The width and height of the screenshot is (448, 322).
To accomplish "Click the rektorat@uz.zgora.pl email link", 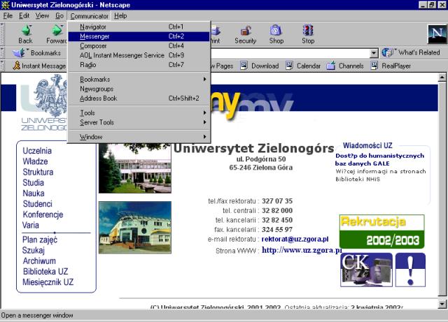I will pos(295,239).
